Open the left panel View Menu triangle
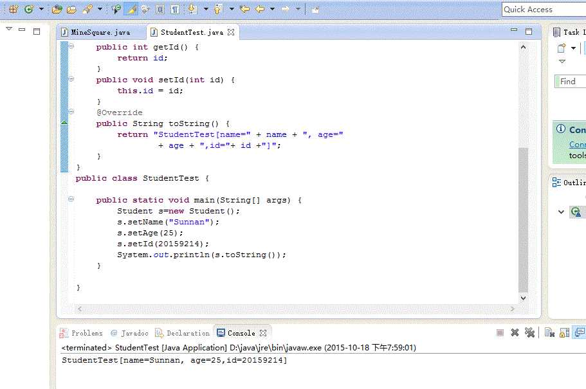This screenshot has height=389, width=586. pos(10,29)
